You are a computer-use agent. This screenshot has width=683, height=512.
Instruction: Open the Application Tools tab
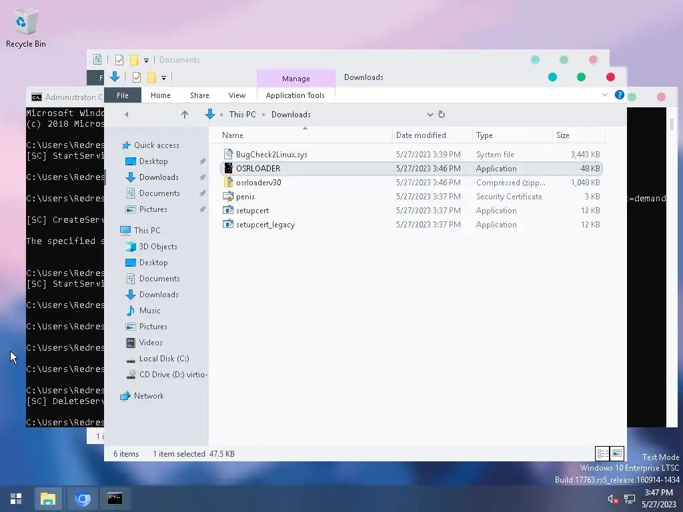(295, 95)
